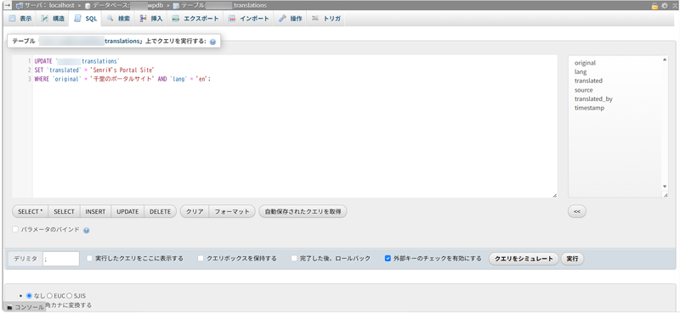Insert SELECT * template

(x=30, y=212)
